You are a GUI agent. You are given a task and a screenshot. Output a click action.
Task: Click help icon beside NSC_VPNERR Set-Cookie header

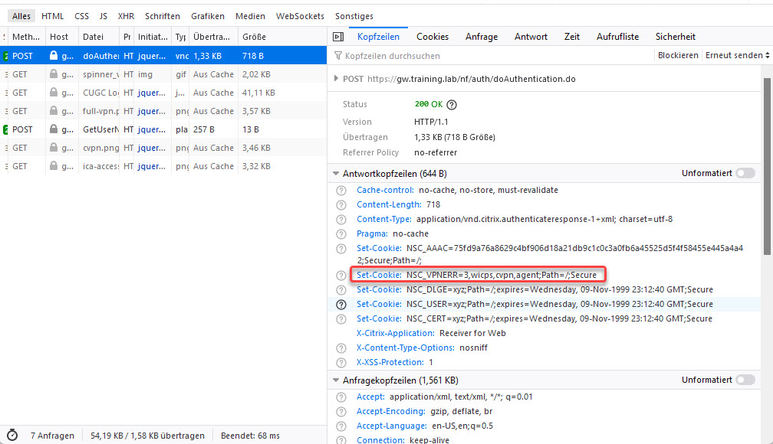(x=341, y=275)
